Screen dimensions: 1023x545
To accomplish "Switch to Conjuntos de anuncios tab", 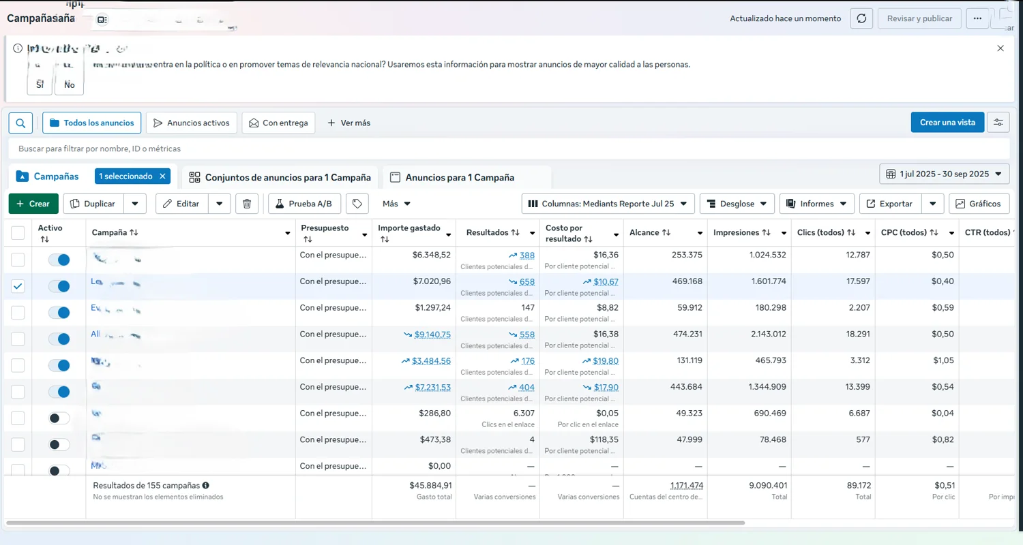I will [x=280, y=177].
